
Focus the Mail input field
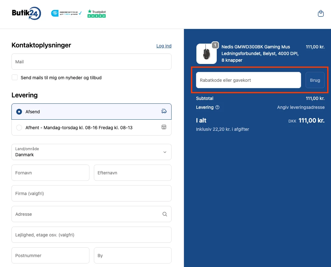click(91, 62)
